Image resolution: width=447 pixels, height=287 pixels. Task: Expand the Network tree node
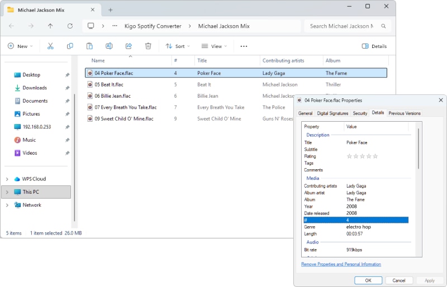7,205
